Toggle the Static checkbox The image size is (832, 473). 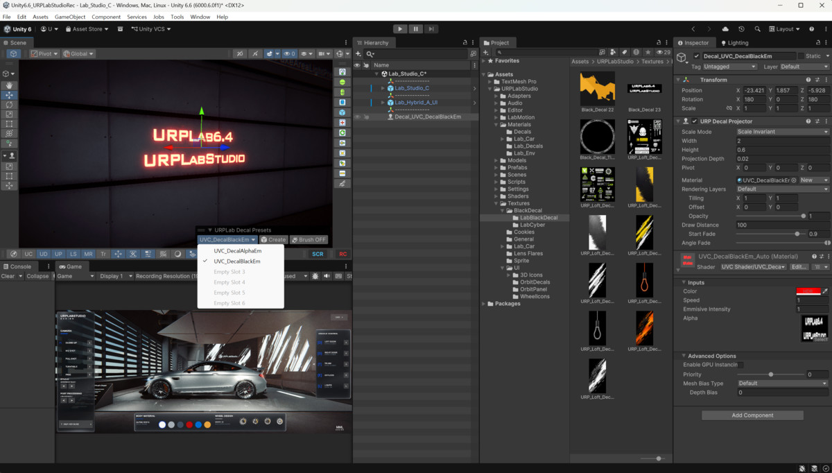coord(801,56)
